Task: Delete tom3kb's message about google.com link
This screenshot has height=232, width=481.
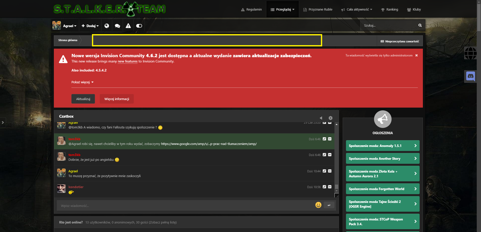Action: 330,139
